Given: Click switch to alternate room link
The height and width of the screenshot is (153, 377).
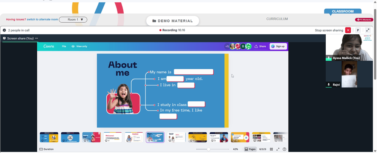Looking at the screenshot, I should click(x=42, y=20).
